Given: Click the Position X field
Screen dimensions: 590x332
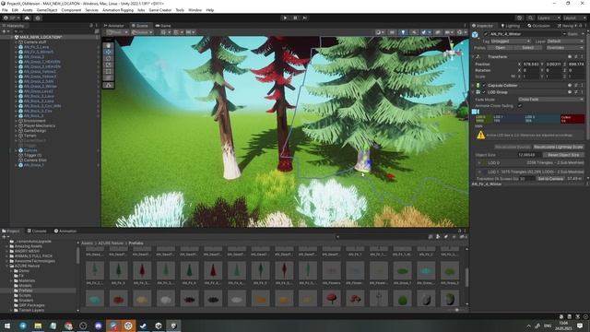Looking at the screenshot, I should 531,65.
